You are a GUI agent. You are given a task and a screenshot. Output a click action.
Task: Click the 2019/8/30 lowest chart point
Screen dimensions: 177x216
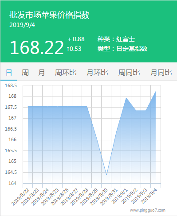[106, 175]
